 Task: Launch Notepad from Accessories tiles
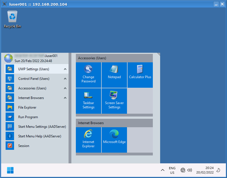click(x=114, y=75)
